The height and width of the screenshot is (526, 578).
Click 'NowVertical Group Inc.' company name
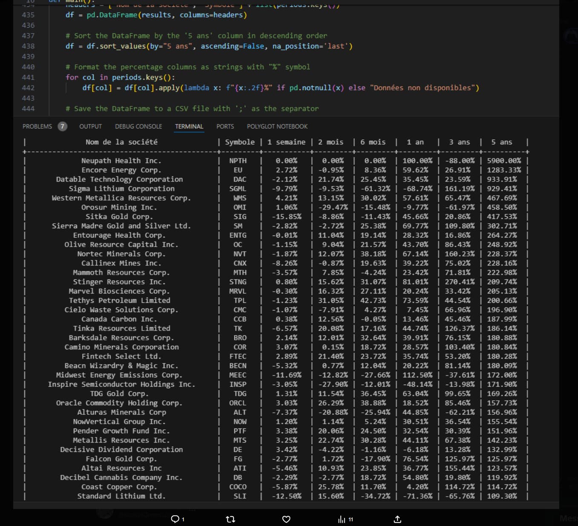pos(119,422)
